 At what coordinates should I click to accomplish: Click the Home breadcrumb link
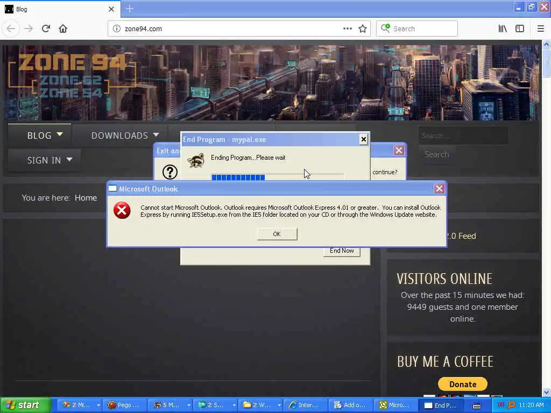86,198
